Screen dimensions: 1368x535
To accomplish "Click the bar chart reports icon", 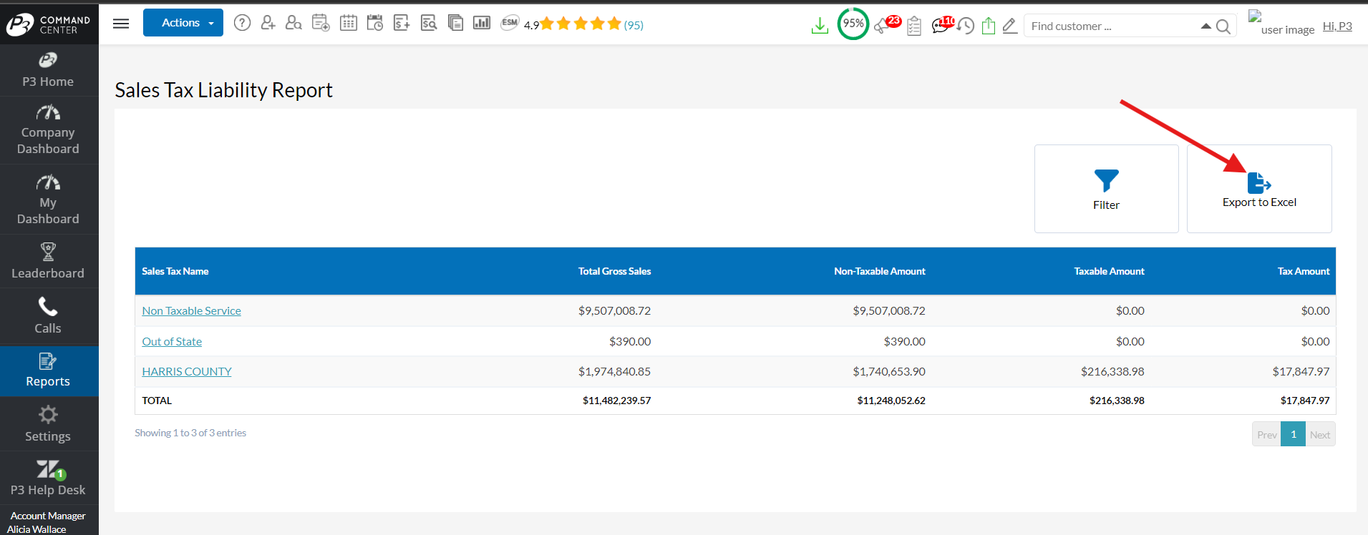I will point(482,23).
